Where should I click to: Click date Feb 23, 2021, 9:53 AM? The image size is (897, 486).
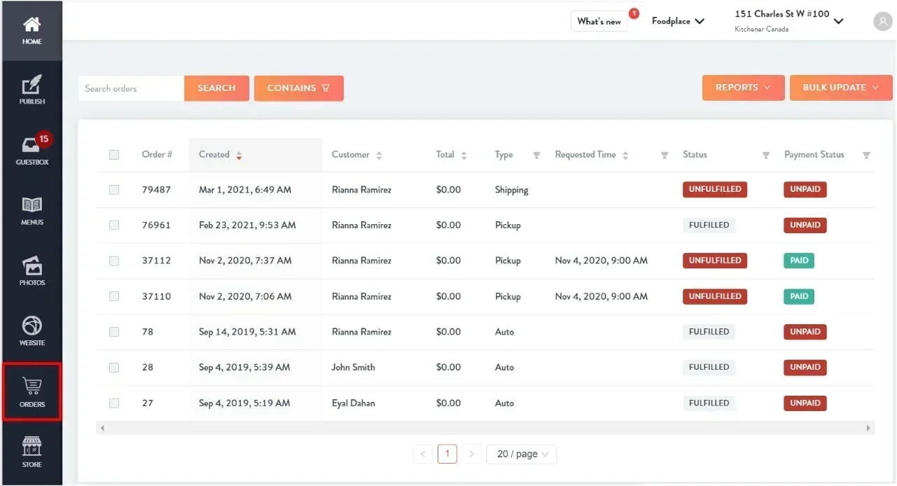(x=247, y=225)
